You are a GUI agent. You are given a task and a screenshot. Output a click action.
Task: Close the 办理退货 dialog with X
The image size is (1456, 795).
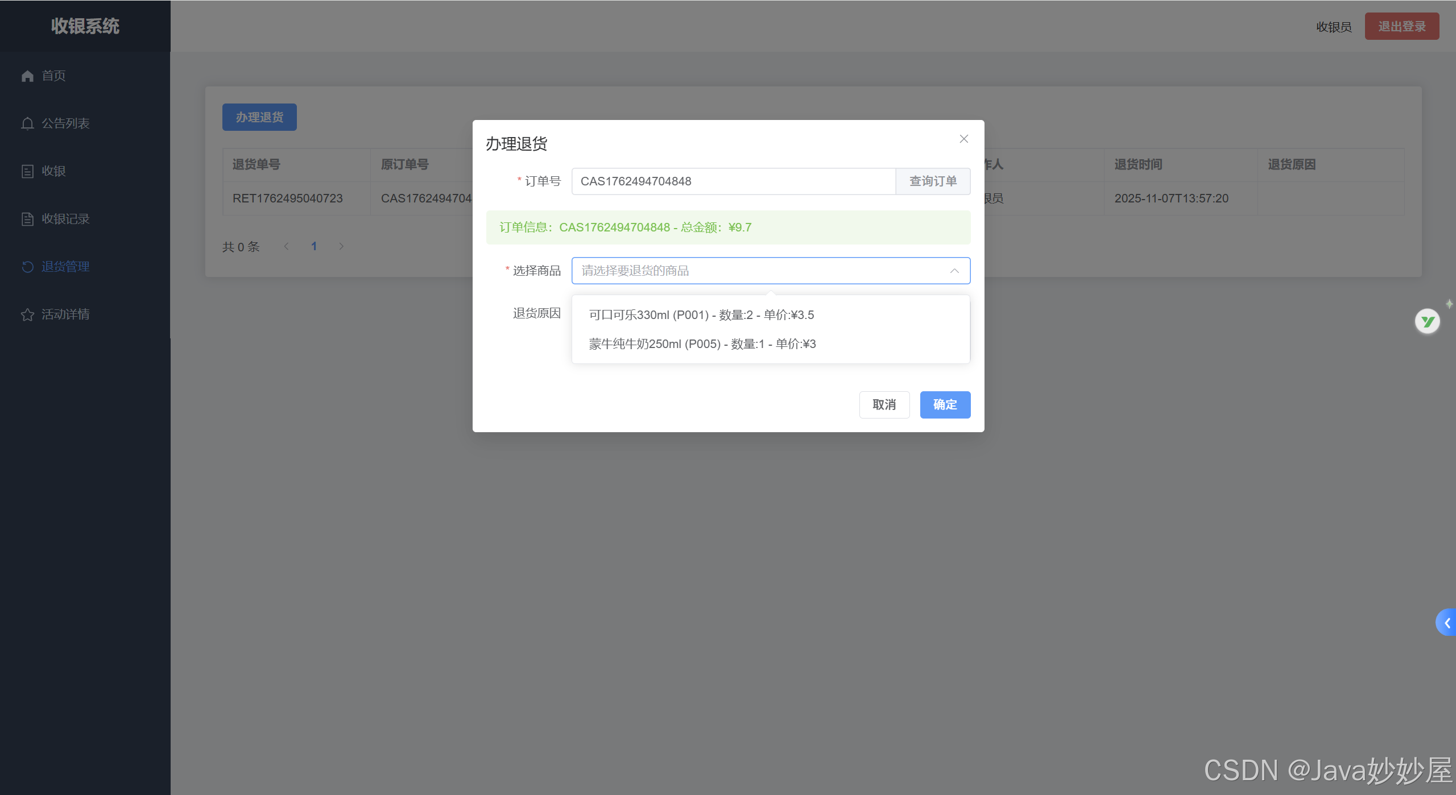click(963, 139)
